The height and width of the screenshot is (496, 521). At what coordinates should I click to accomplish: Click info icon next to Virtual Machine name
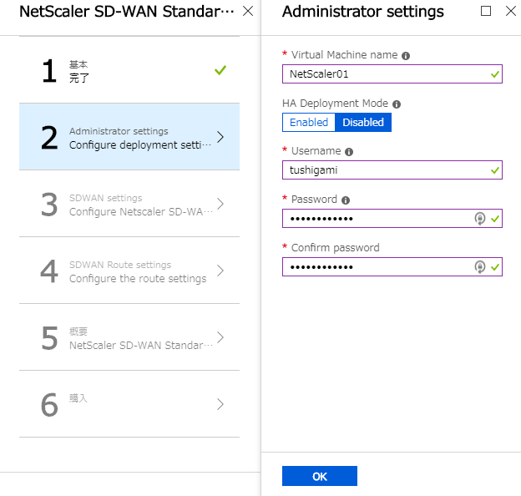406,56
